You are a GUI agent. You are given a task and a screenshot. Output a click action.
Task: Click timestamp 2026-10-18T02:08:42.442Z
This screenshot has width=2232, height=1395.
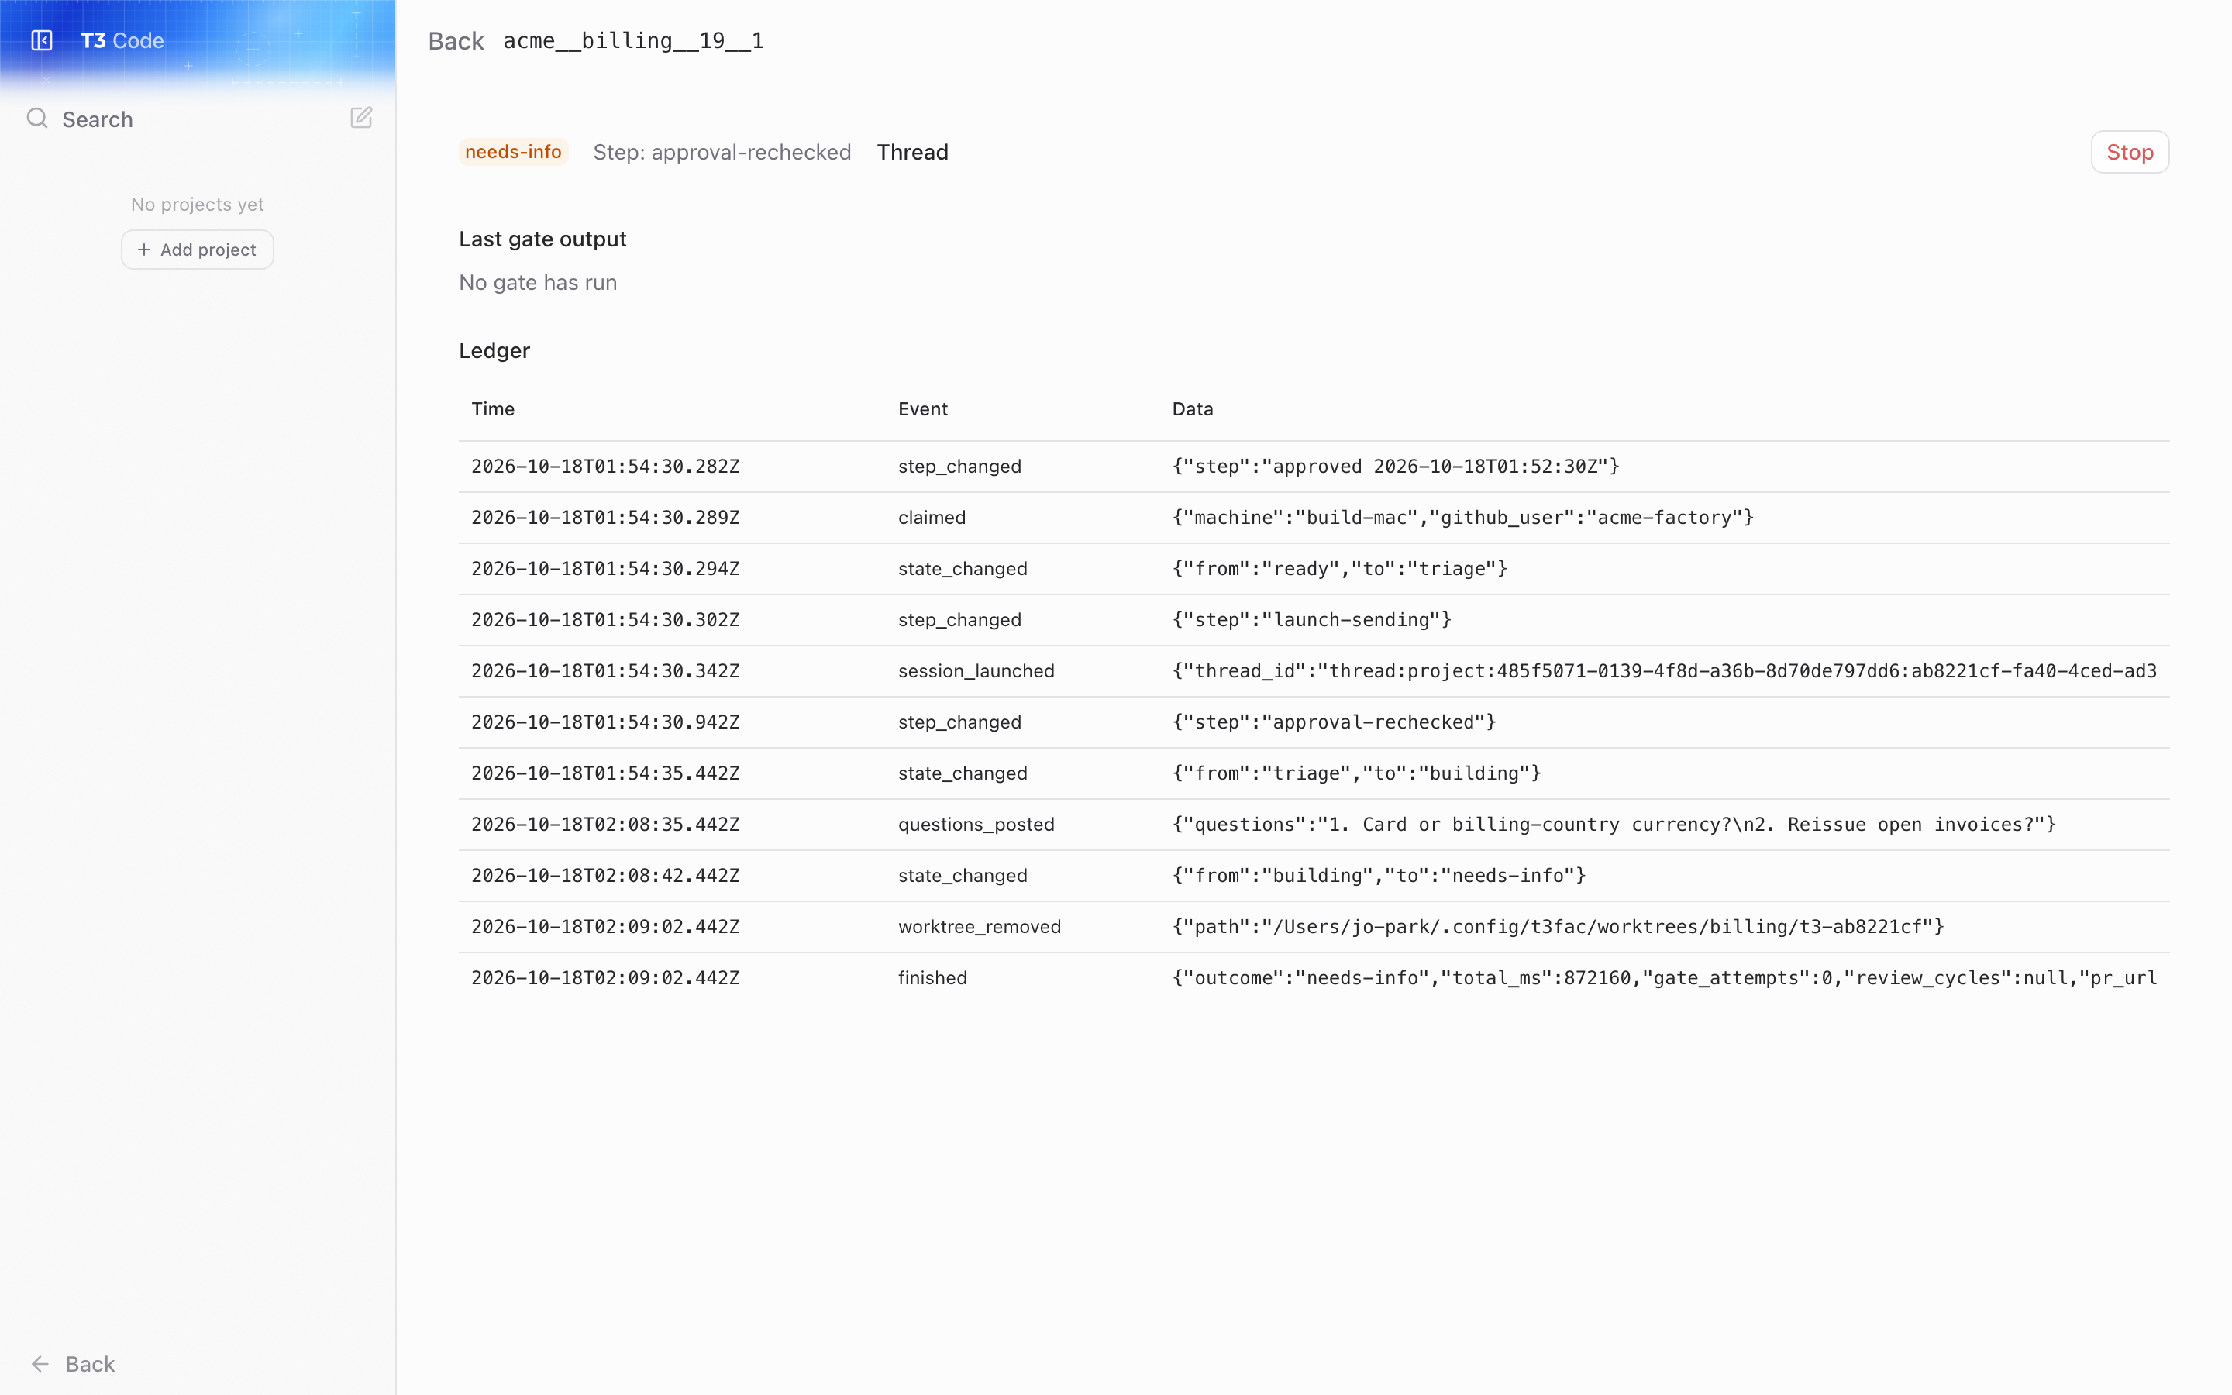[x=605, y=876]
